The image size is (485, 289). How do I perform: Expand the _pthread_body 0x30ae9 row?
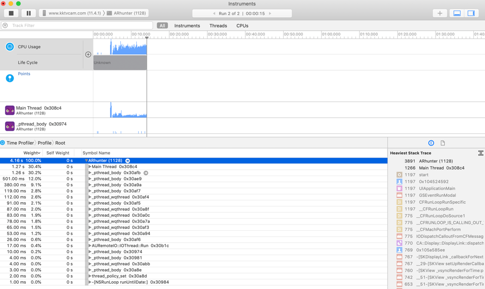point(90,178)
